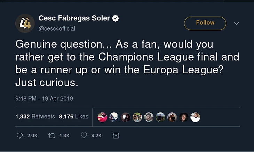
Task: Click the 8.2K like count
Action: pos(96,136)
